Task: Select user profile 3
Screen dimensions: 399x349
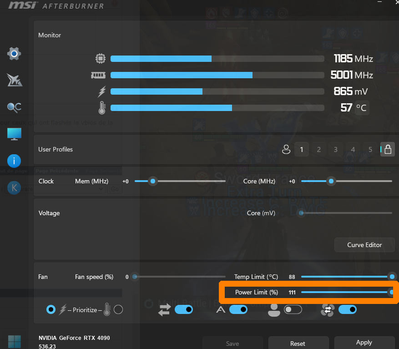Action: tap(336, 149)
